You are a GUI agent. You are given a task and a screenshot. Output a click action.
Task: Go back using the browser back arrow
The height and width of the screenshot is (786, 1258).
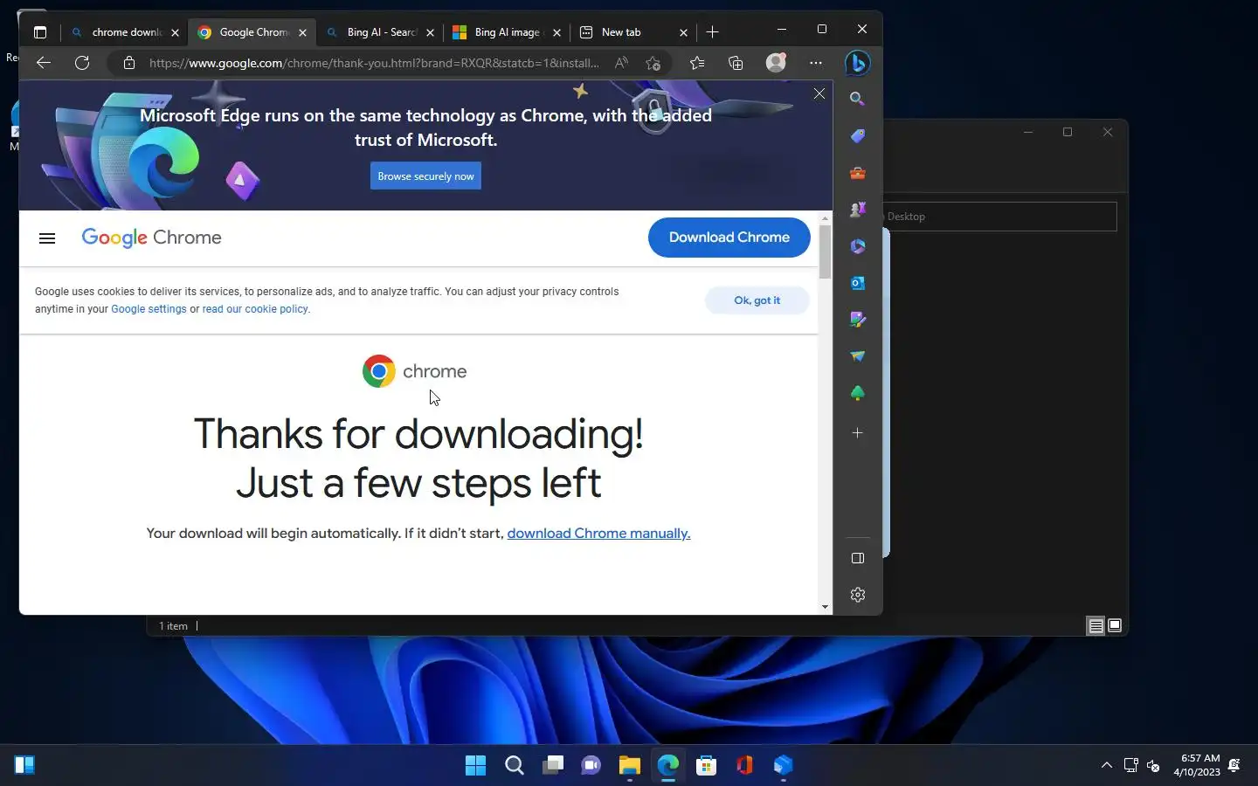(x=44, y=63)
